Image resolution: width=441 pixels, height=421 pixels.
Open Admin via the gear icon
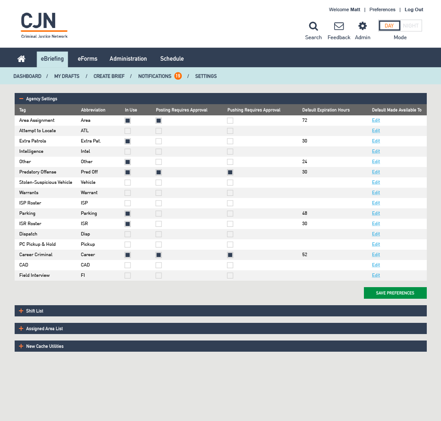tap(362, 26)
